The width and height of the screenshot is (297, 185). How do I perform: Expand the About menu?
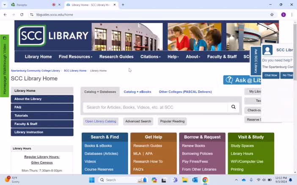[193, 57]
